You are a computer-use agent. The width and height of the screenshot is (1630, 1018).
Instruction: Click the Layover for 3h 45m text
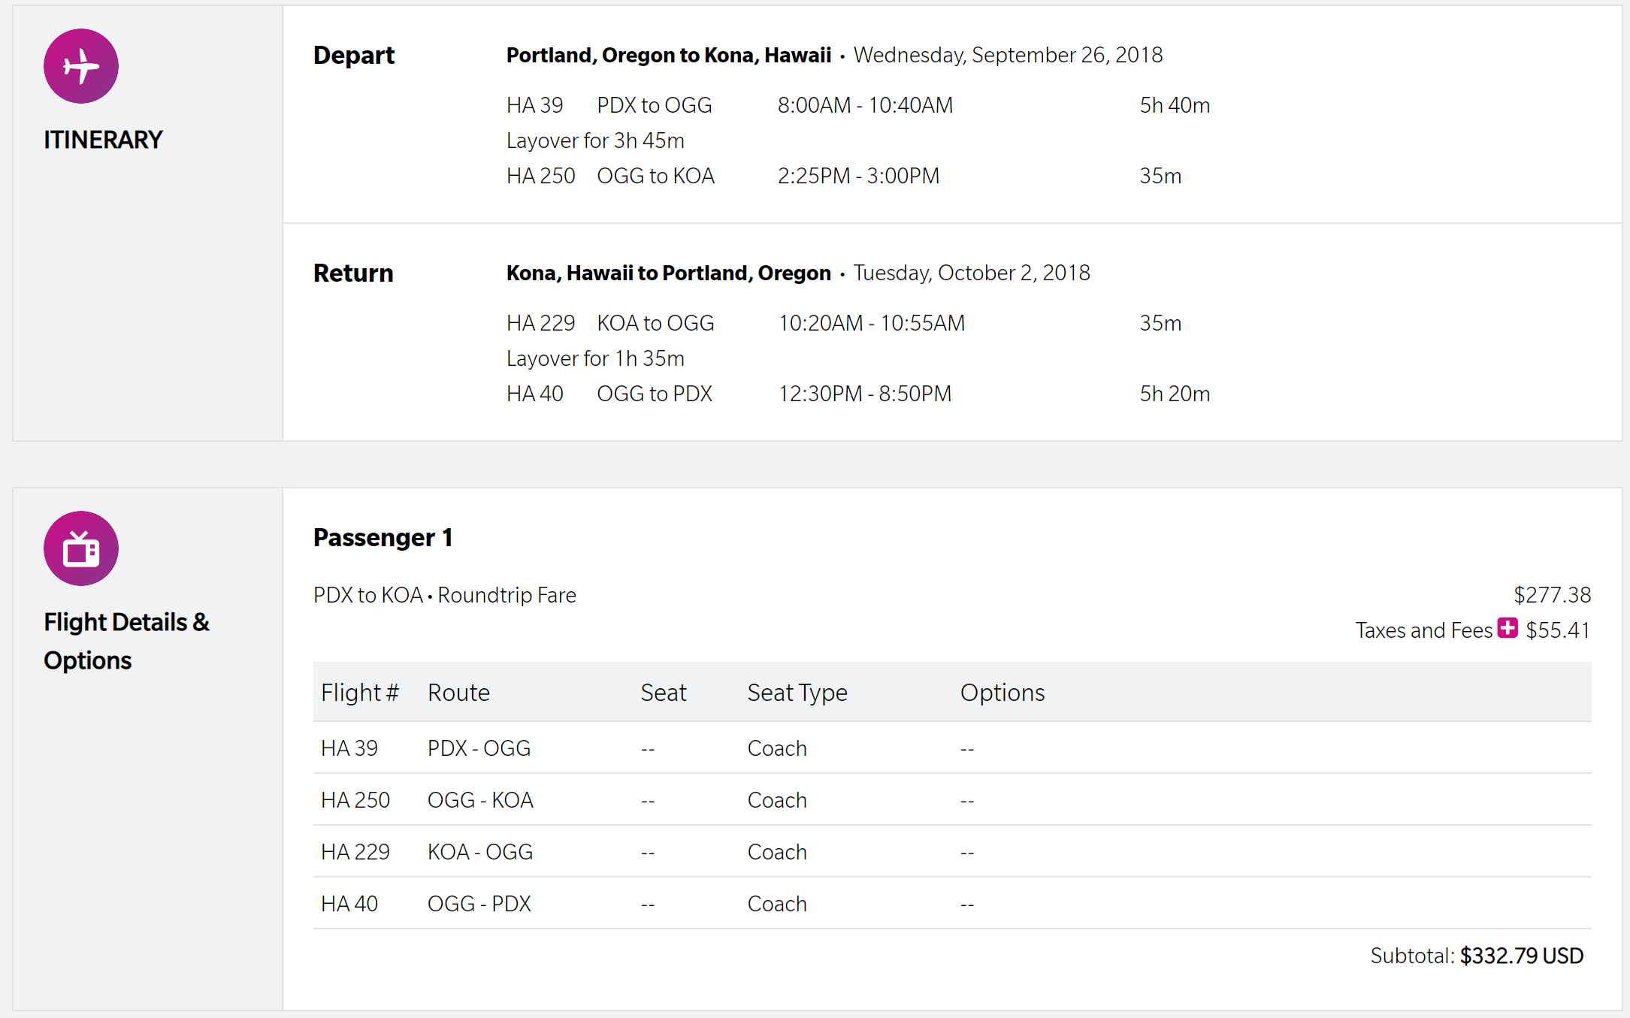coord(595,140)
